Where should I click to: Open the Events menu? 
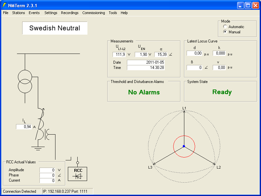(x=34, y=13)
